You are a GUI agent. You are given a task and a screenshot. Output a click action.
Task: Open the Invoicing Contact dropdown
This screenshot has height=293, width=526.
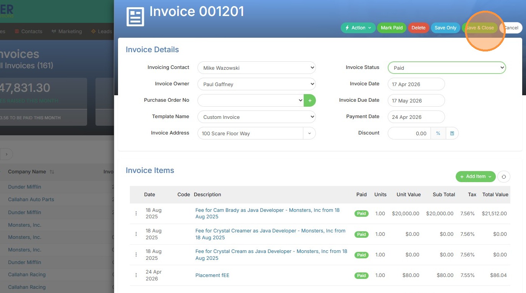click(257, 68)
